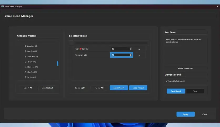Click the Equal Split button
The height and width of the screenshot is (127, 220).
pos(80,88)
